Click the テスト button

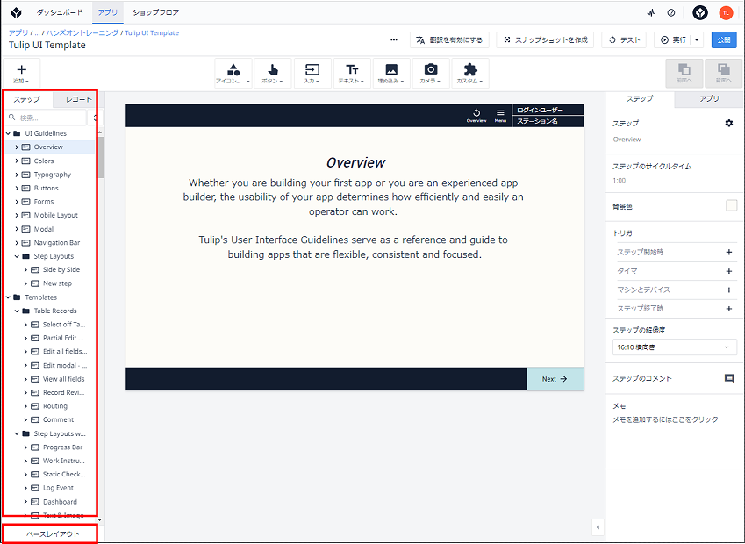(624, 39)
